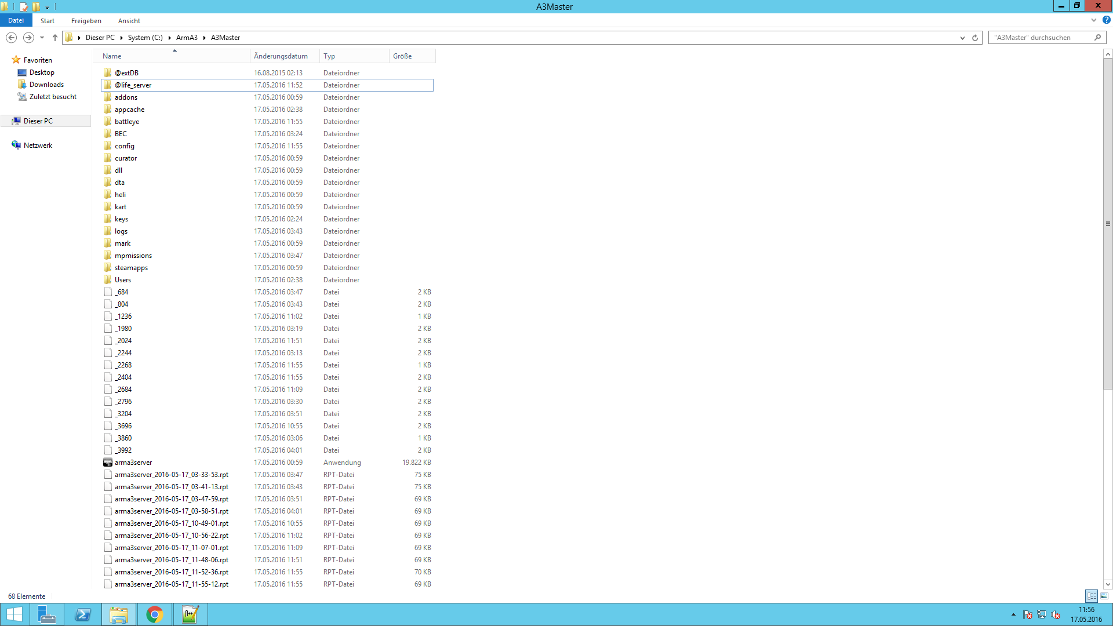Expand the ribbon with the chevron

1094,20
